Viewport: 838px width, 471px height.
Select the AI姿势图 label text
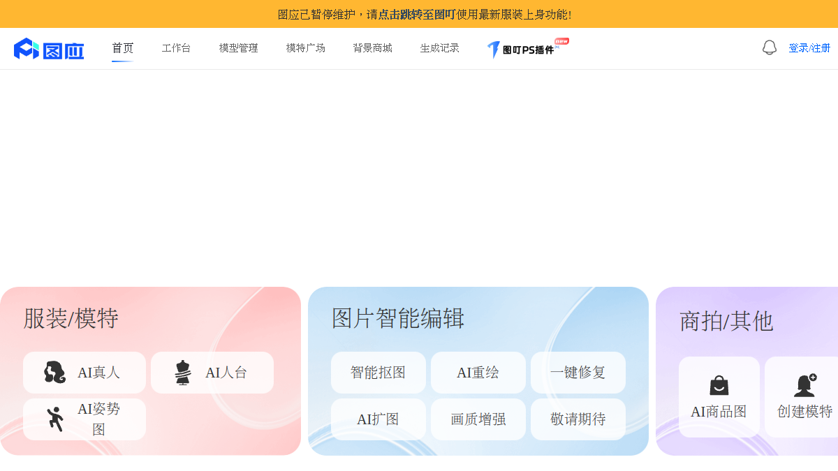[98, 419]
